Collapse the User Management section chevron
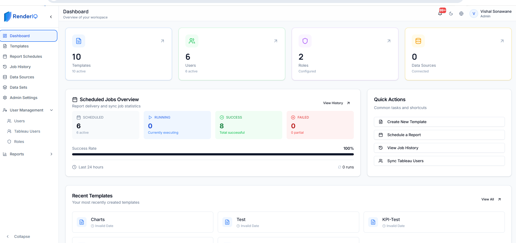 pos(51,110)
